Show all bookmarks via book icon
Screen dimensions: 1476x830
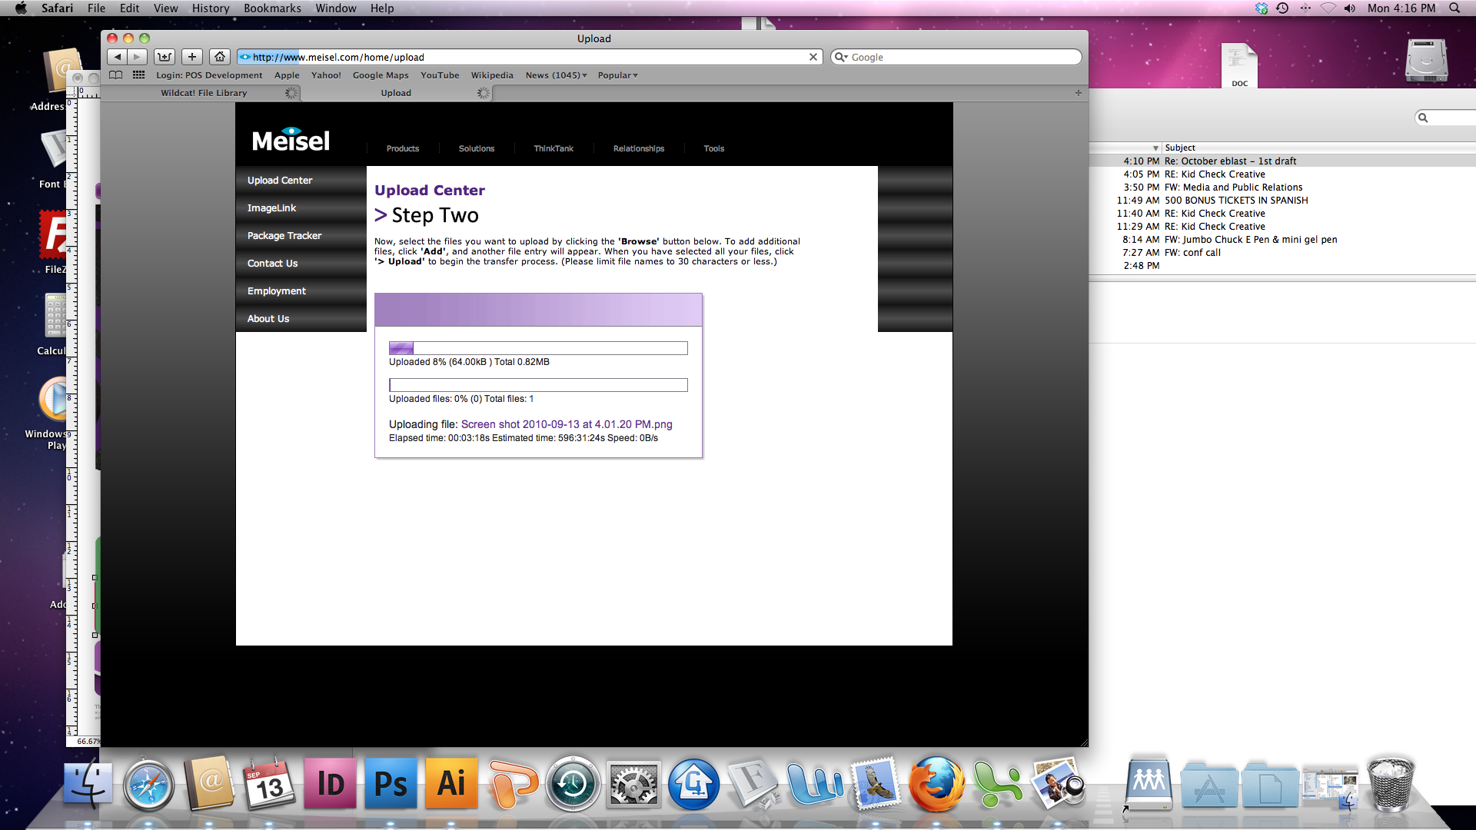[116, 75]
